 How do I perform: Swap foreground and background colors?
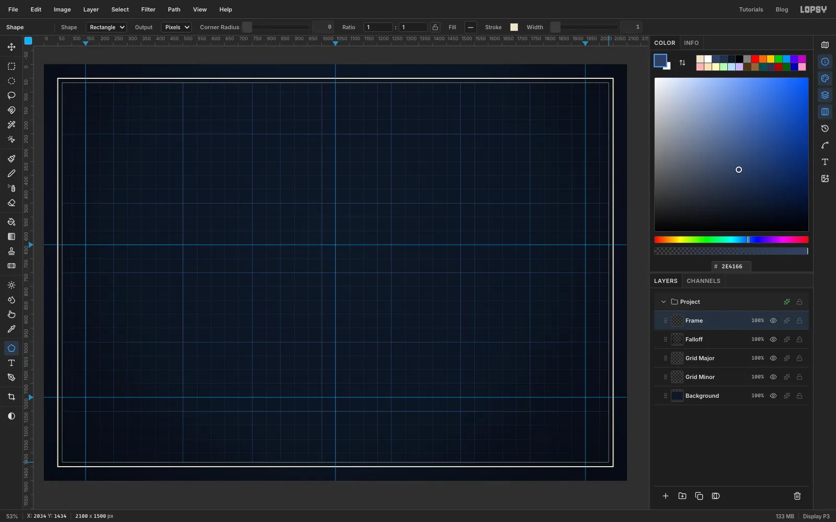682,63
